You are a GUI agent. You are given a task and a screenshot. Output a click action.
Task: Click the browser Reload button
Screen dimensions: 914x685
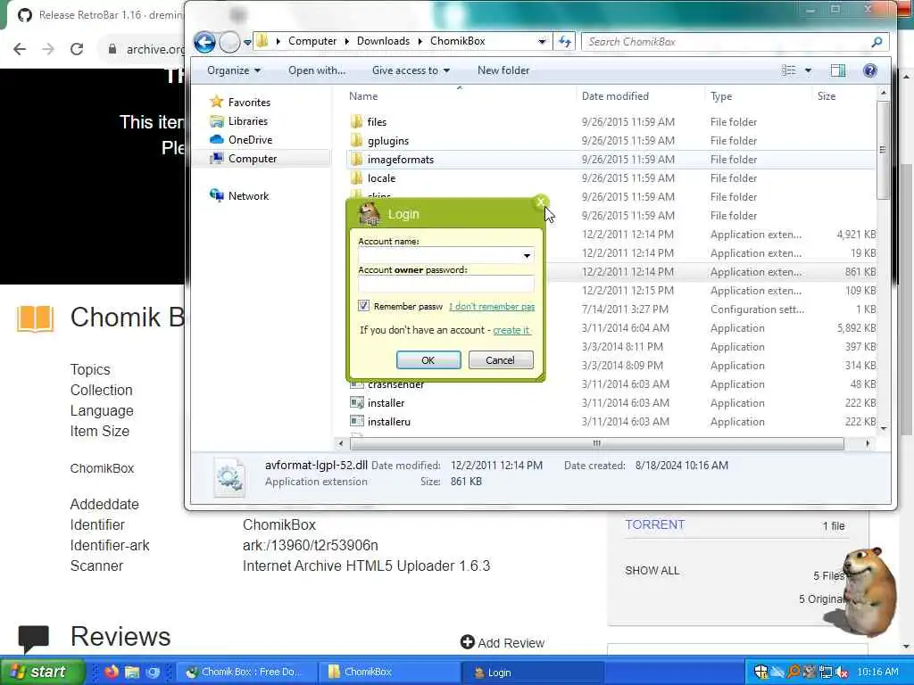click(x=77, y=49)
